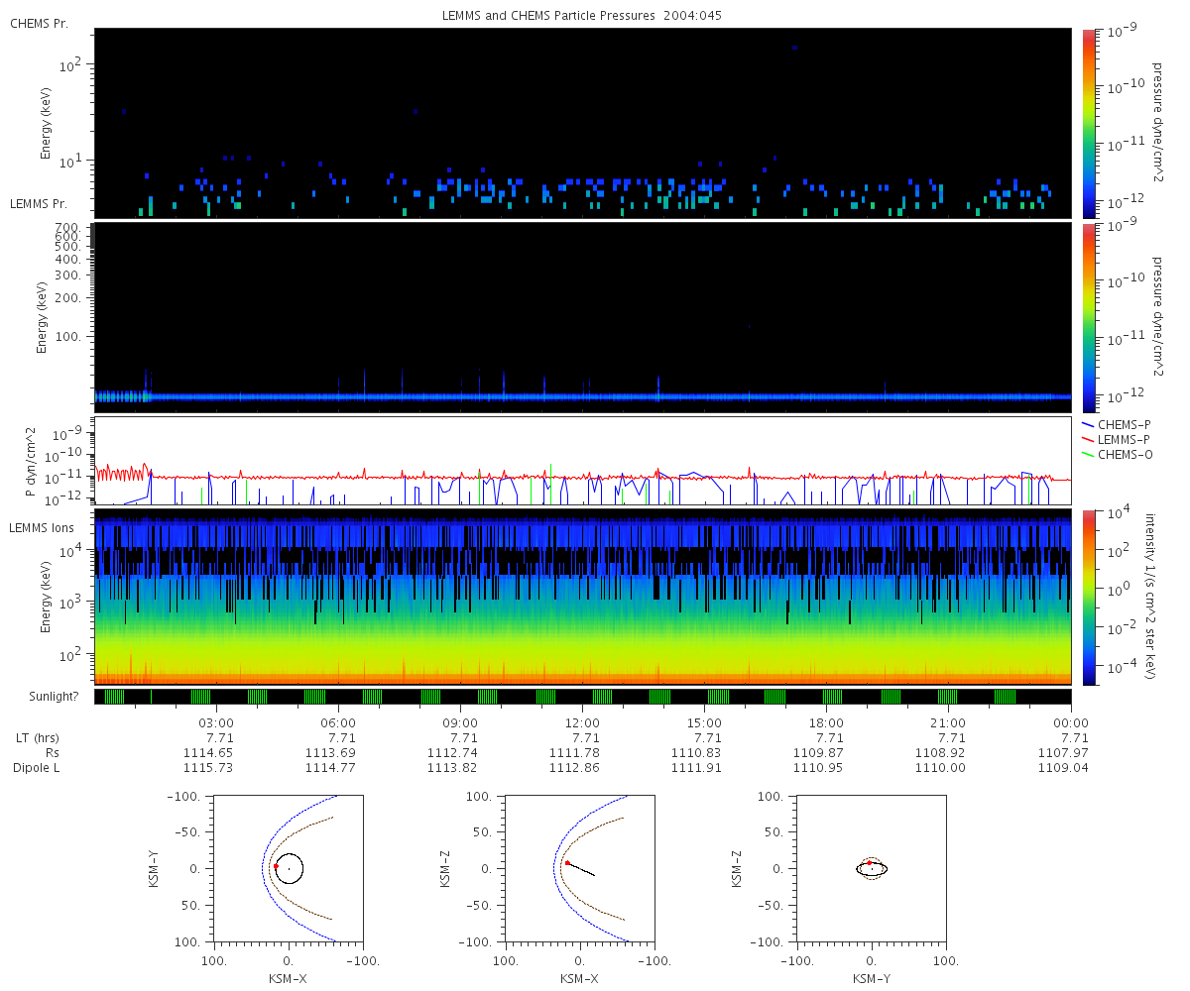Image resolution: width=1190 pixels, height=991 pixels.
Task: Click the first green block in Sunlight bar
Action: [x=114, y=697]
